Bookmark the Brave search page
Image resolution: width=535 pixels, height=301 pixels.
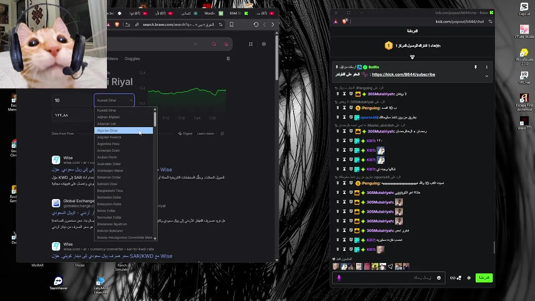pos(232,25)
